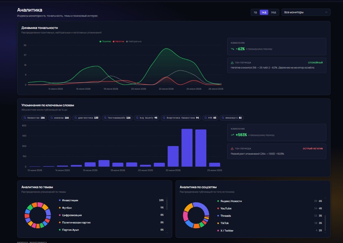Viewport: 343px width, 243px height.
Task: Select the минэнерго 82 keyword chip
Action: click(232, 118)
